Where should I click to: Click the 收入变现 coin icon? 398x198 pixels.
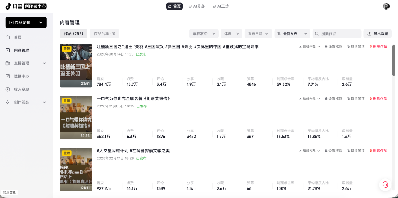[8, 89]
